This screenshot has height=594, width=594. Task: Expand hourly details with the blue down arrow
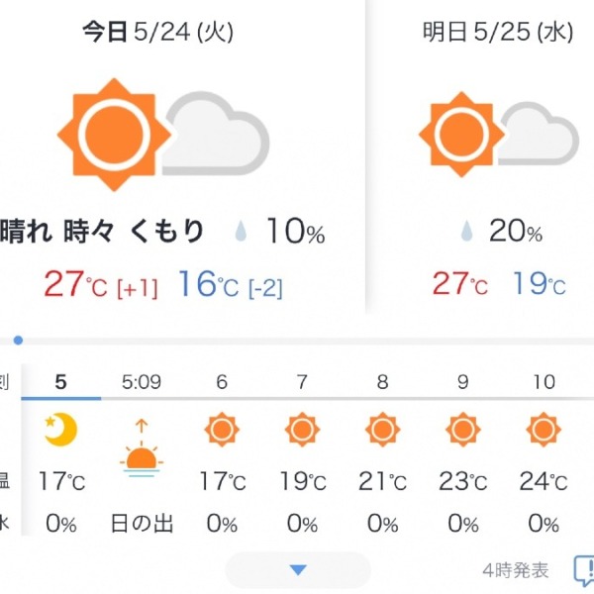(298, 570)
